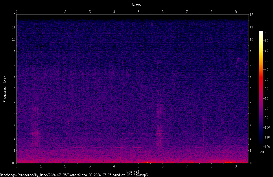The width and height of the screenshot is (273, 177).
Task: Click the "Time (s)" axis label
Action: pos(132,171)
